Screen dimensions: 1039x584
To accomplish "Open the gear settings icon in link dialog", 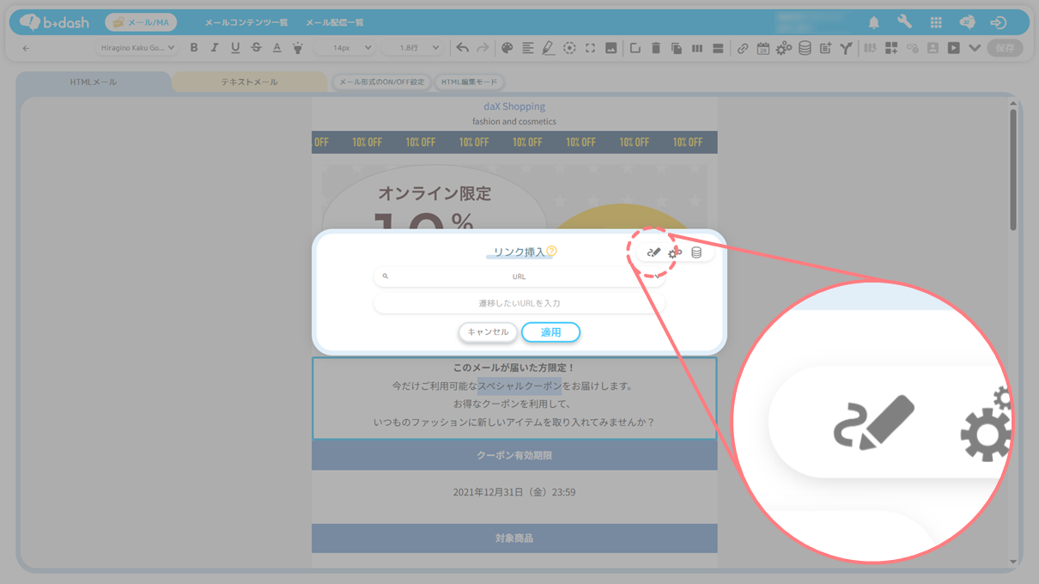I will click(675, 252).
